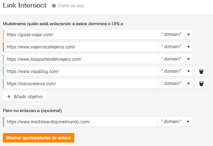The height and width of the screenshot is (146, 213).
Task: Remove the lostraveleros.com row via its trash icon
Action: (201, 84)
